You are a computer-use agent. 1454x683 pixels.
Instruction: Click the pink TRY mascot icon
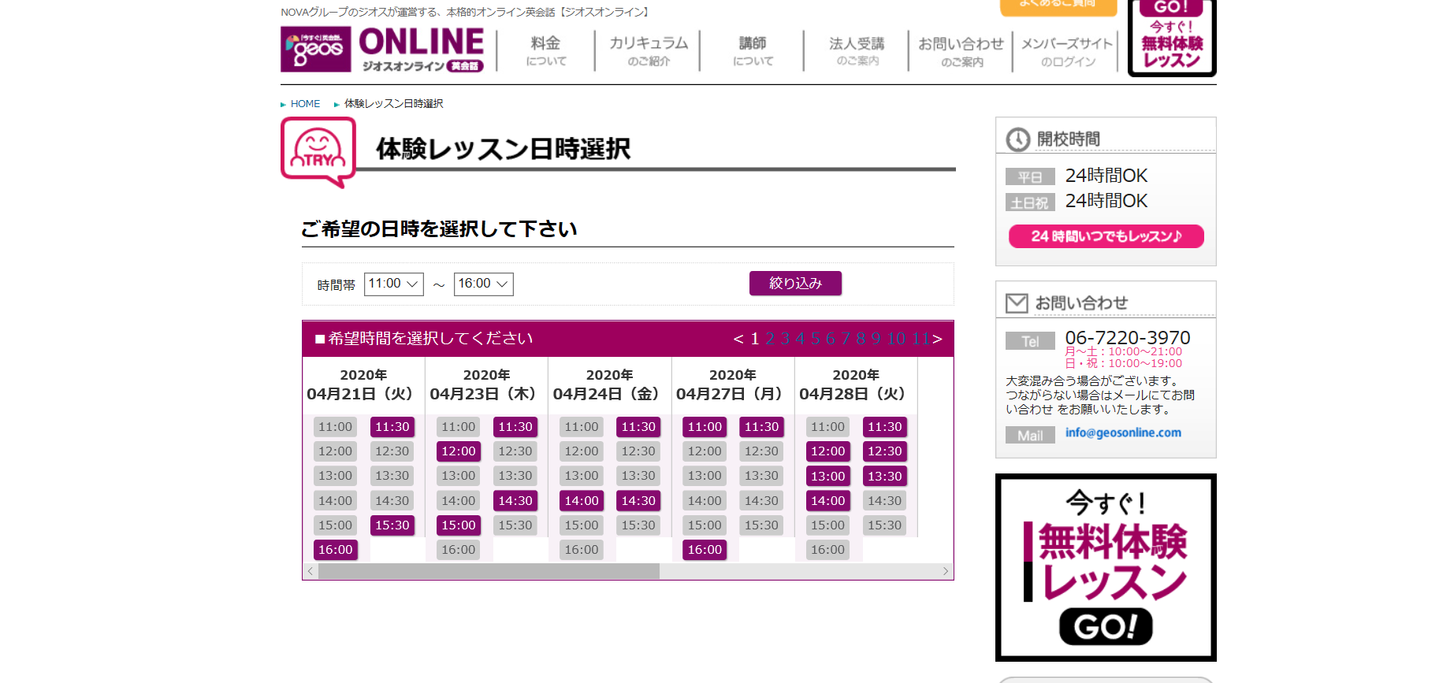point(318,151)
